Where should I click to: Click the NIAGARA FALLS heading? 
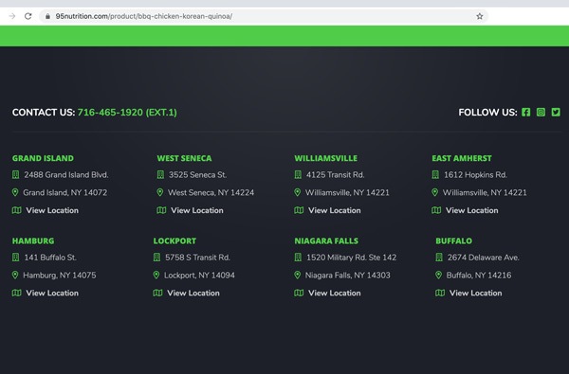[x=326, y=241]
